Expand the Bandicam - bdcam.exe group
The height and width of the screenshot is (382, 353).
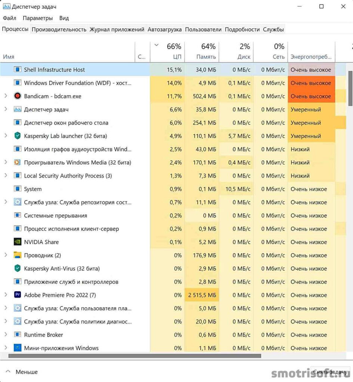click(x=6, y=96)
